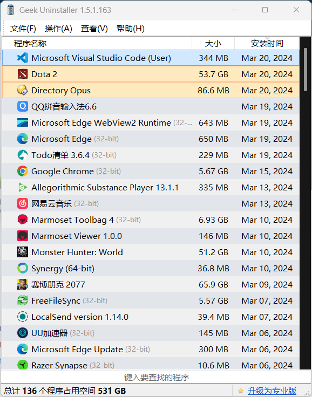Click the Visual Studio Code icon

[x=23, y=58]
